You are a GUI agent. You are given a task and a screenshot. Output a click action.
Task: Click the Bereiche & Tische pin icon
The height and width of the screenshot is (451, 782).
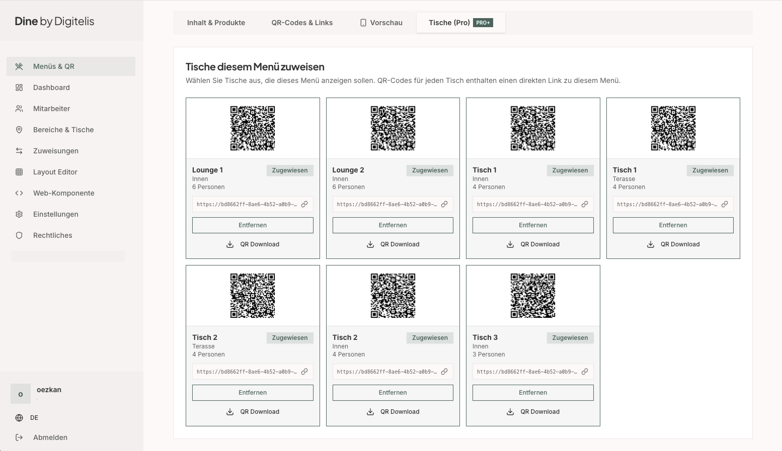pyautogui.click(x=19, y=130)
